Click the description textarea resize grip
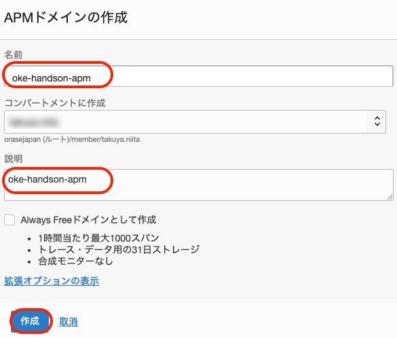Viewport: 397px width, 338px height. [x=390, y=198]
